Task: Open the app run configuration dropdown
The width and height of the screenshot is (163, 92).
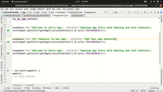Action: coord(116,12)
